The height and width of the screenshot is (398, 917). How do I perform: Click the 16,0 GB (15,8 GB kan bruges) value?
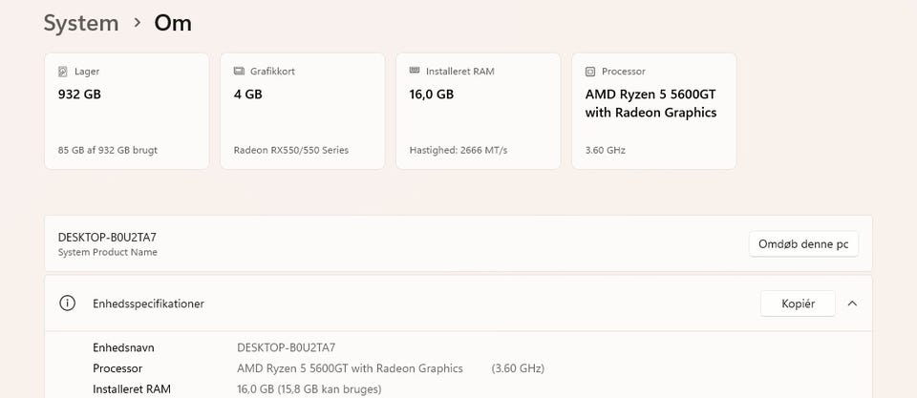pos(309,388)
